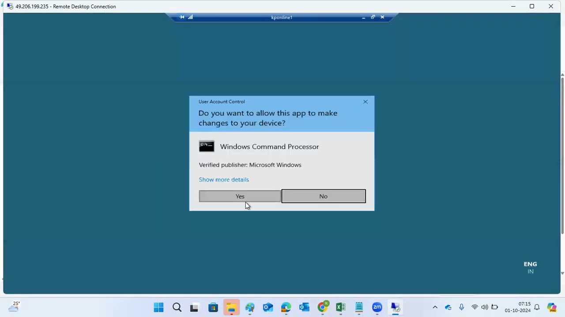Launch Copilot preview from taskbar
The height and width of the screenshot is (317, 565).
pyautogui.click(x=552, y=307)
